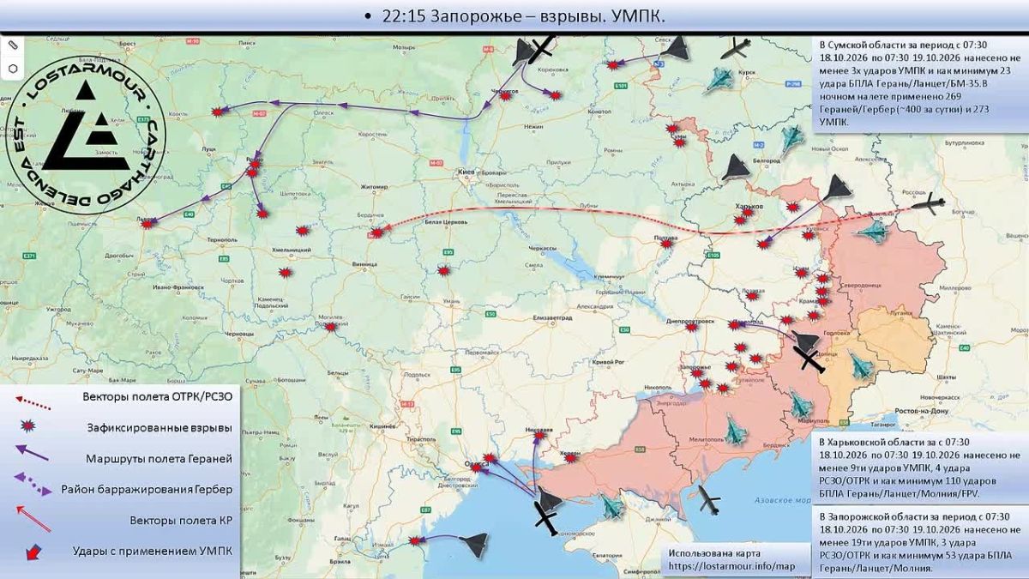This screenshot has height=579, width=1029.
Task: Click the delta drone in southwest Black Sea
Action: [474, 543]
